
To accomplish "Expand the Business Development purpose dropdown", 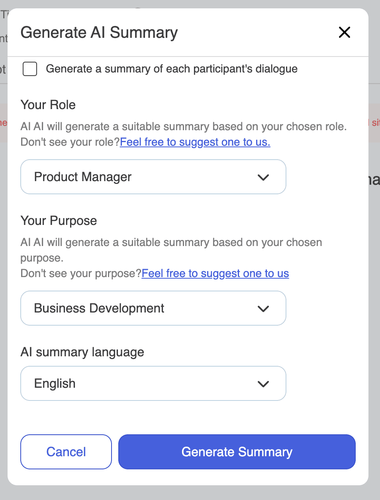I will [153, 308].
